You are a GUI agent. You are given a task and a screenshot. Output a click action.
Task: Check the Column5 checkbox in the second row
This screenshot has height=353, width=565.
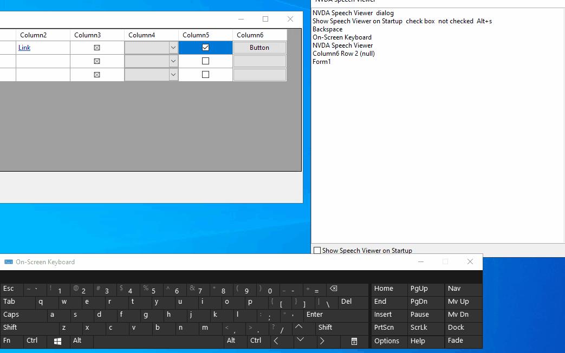[205, 61]
